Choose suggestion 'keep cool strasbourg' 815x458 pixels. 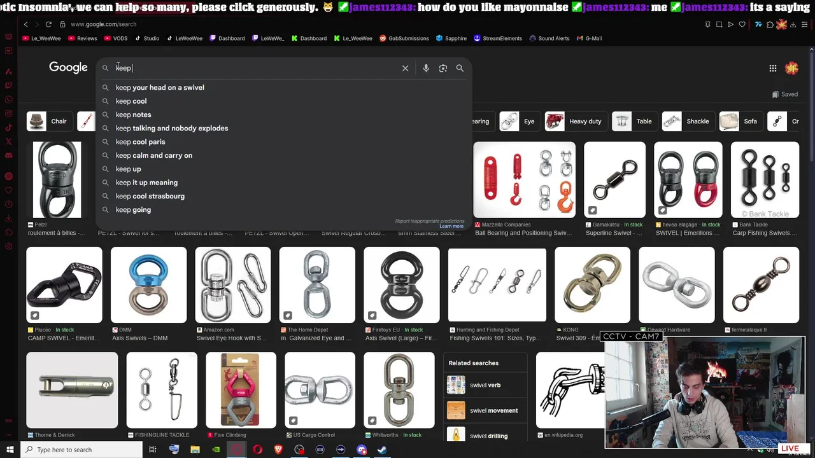[284, 196]
